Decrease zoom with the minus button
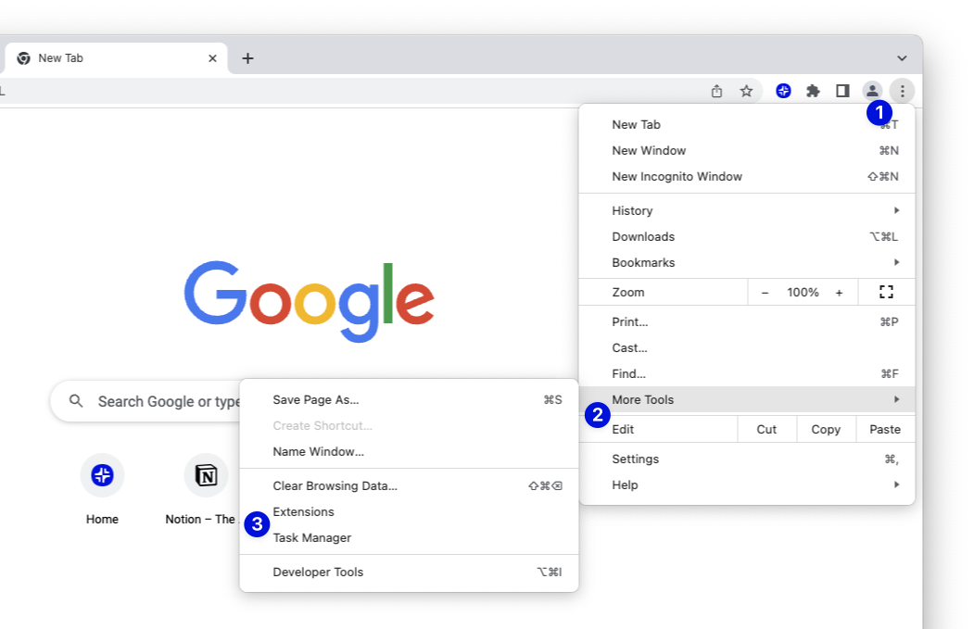Screen dimensions: 974x629 [765, 293]
